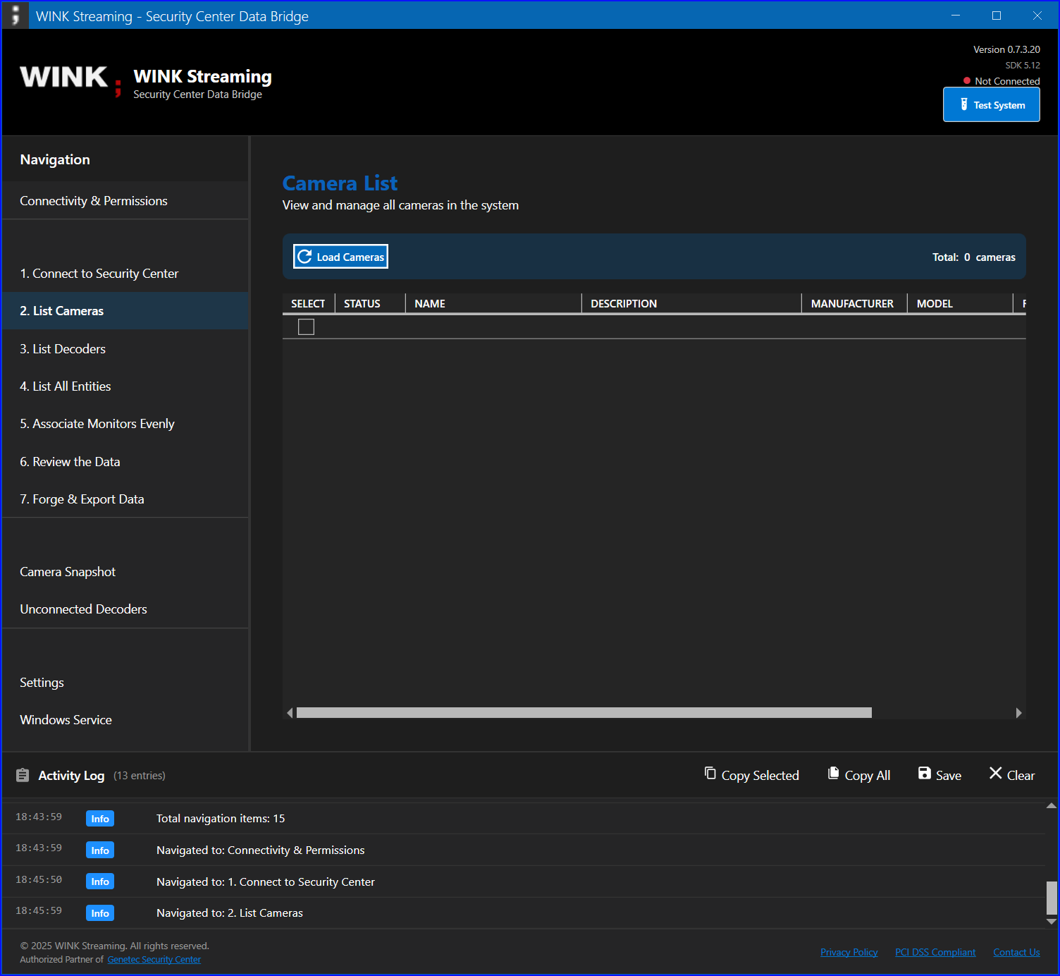1060x976 pixels.
Task: Open the Contact Us link
Action: click(1016, 952)
